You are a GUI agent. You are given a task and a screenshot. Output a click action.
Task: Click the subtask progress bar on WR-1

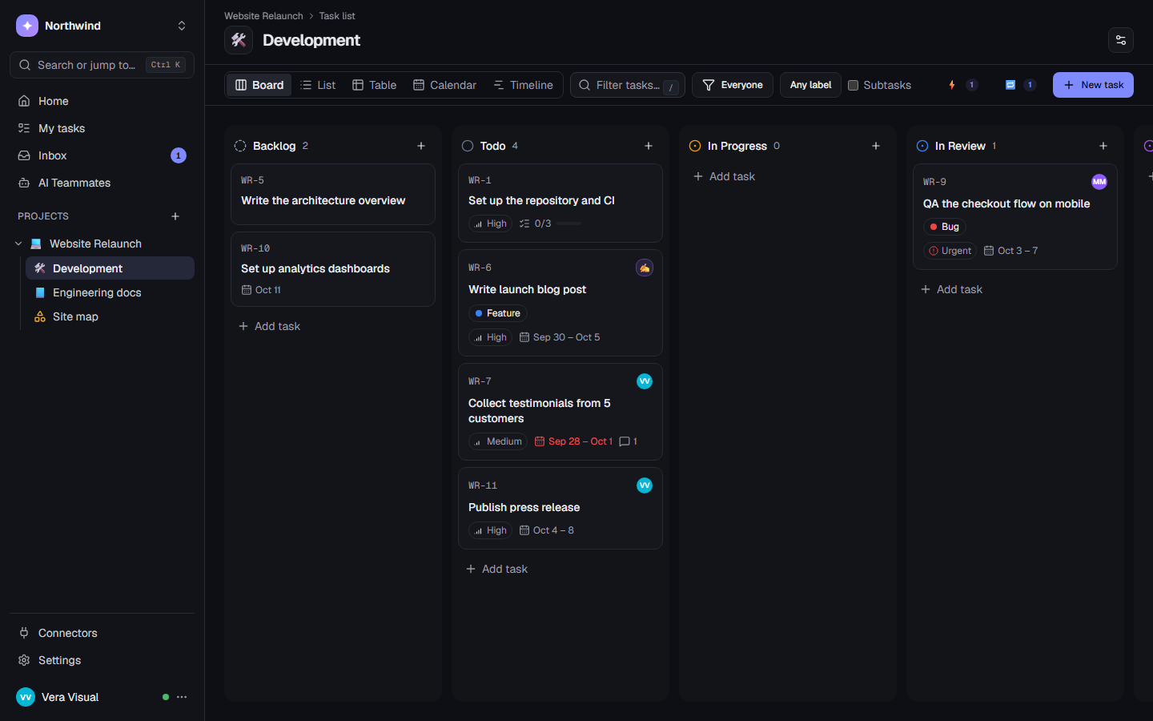(568, 224)
